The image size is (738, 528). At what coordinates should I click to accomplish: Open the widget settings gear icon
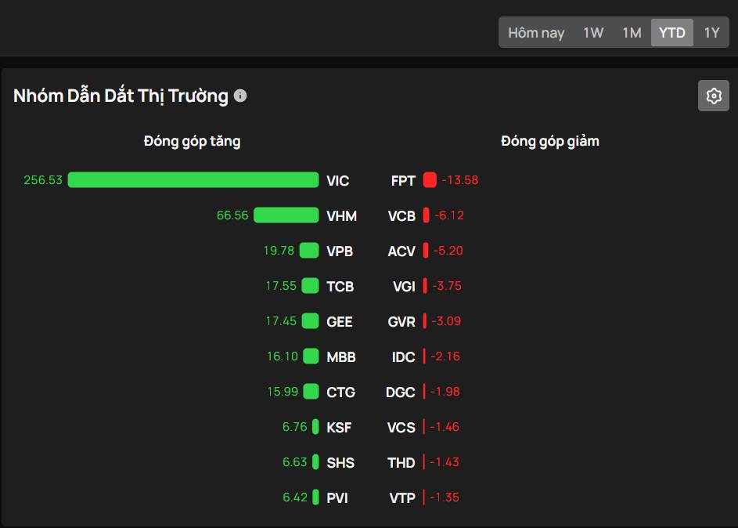[x=713, y=96]
